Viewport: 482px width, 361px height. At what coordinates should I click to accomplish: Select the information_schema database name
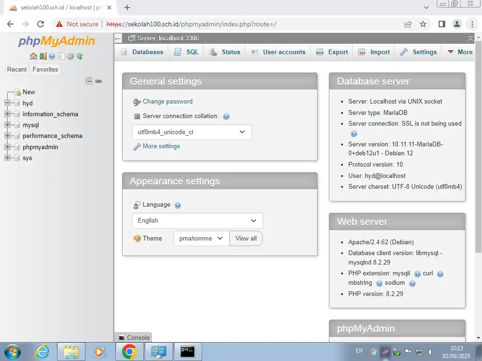click(50, 114)
